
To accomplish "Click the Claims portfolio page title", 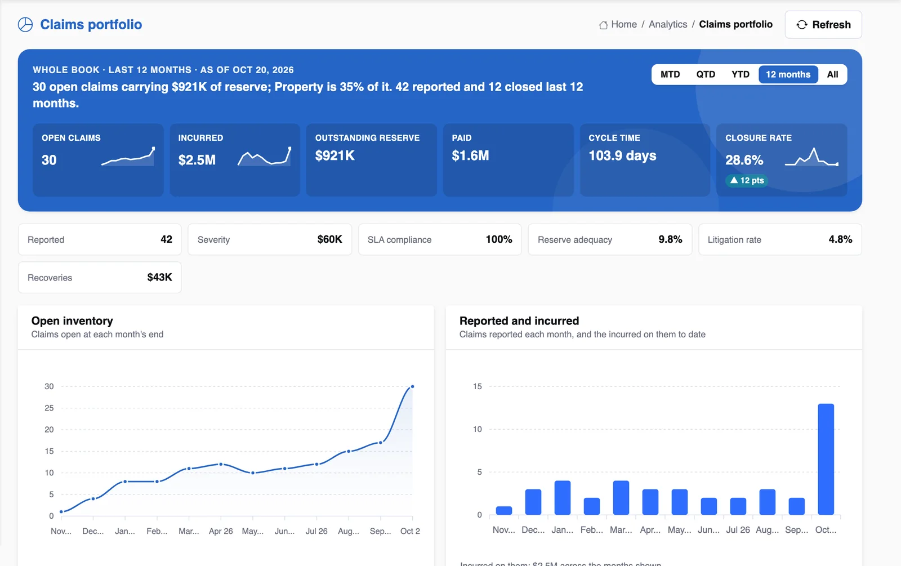I will (x=91, y=25).
